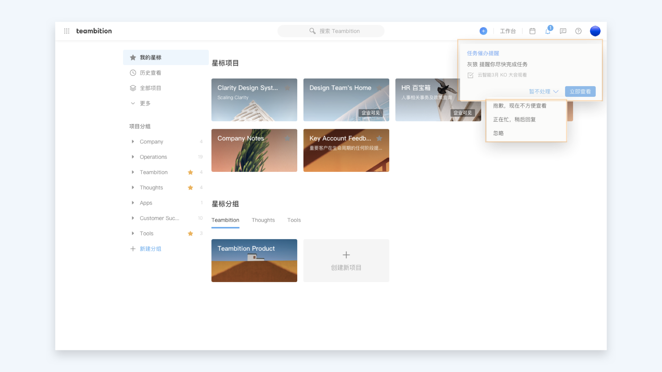
Task: Open task 云智能3月 KO 大会观看
Action: pyautogui.click(x=502, y=75)
